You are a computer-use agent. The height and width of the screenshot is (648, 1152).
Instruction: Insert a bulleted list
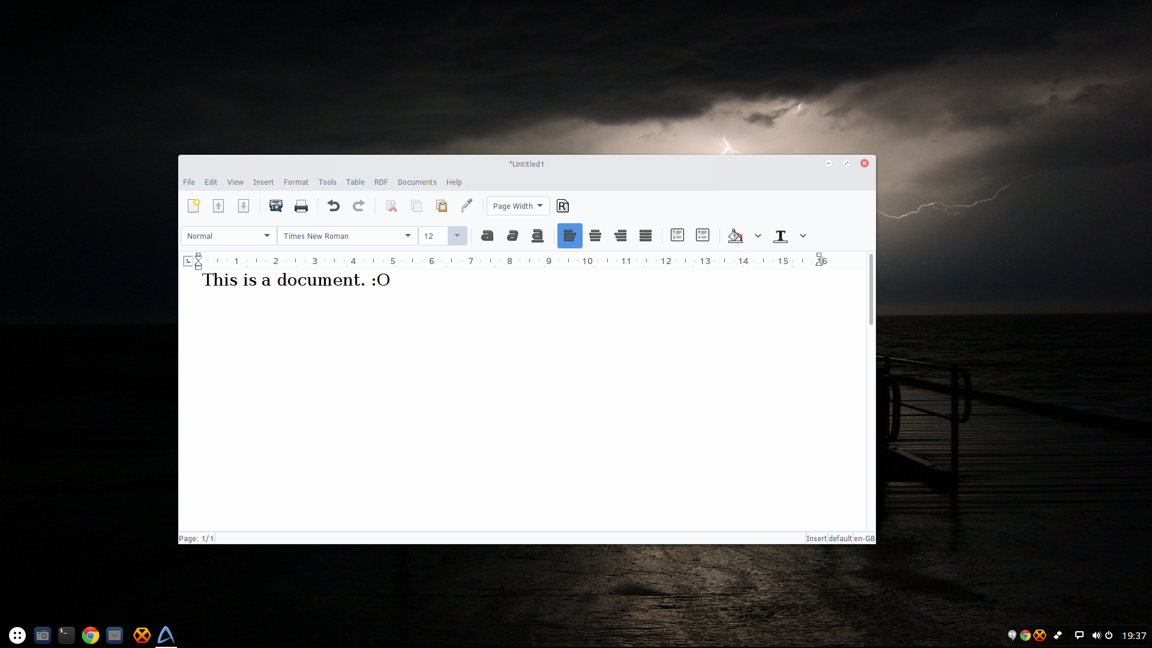703,235
